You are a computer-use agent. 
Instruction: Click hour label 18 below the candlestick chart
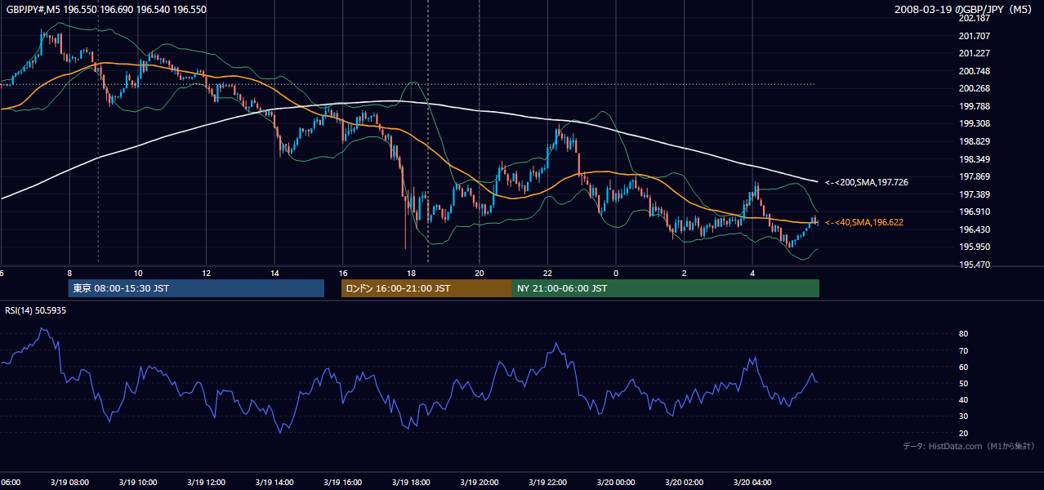[411, 274]
